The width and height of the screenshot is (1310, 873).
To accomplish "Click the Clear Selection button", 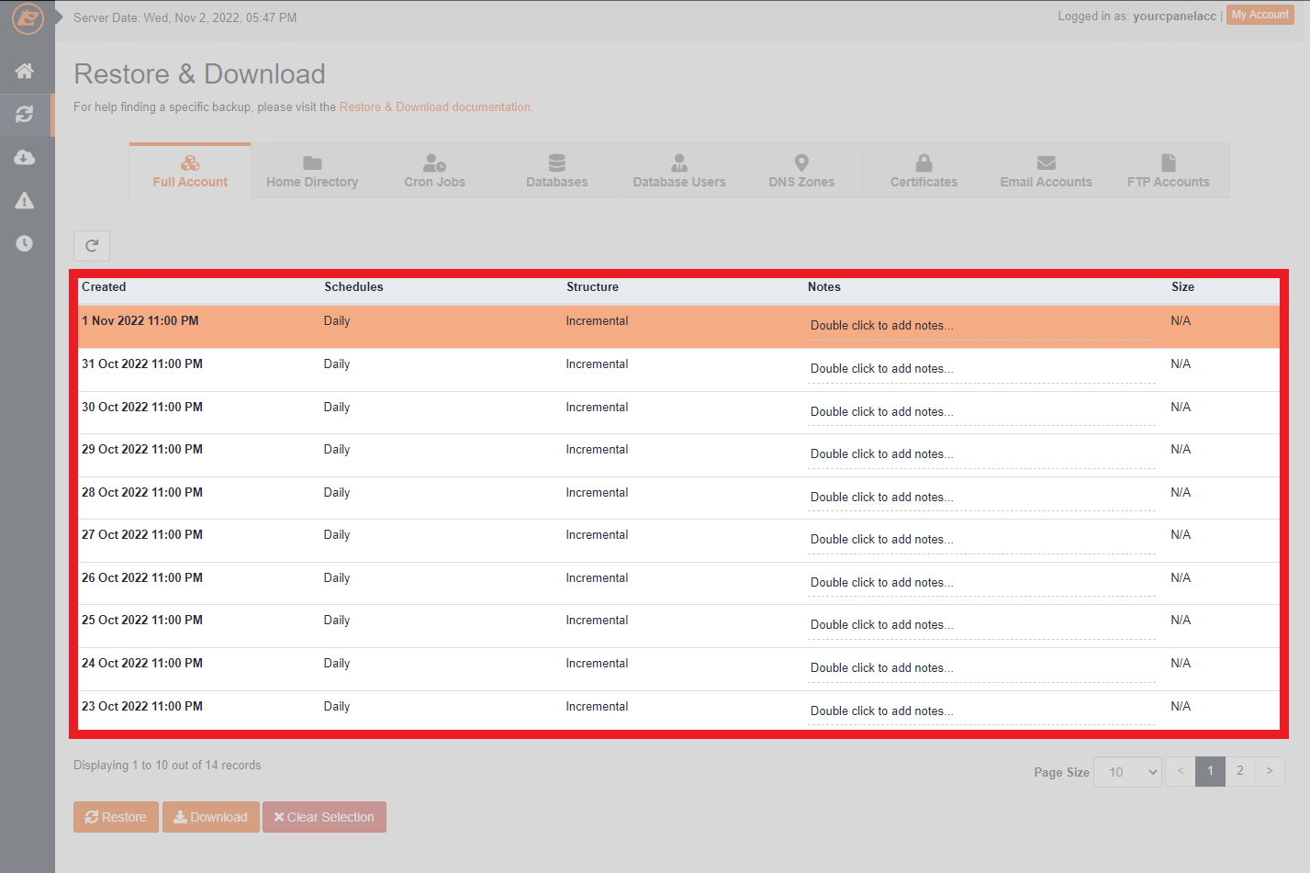I will [324, 817].
